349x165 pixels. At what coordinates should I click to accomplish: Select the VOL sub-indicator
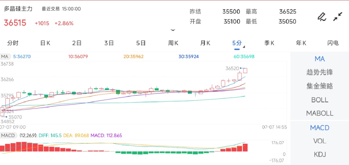tap(320, 141)
